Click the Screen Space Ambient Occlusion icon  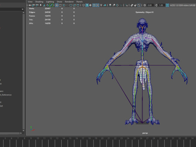click(110, 5)
